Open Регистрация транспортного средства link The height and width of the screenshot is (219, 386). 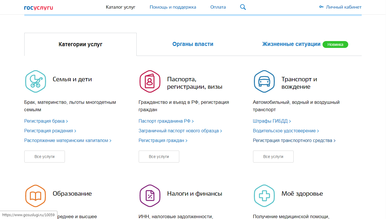point(294,141)
